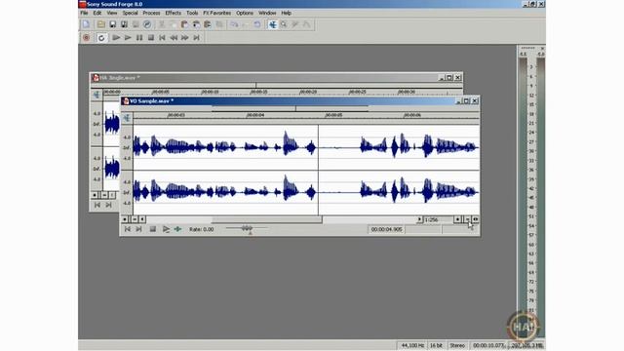Viewport: 624px width, 351px height.
Task: Open the Tools menu
Action: (x=192, y=13)
